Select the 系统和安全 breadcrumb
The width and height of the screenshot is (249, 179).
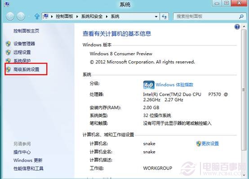tap(92, 16)
